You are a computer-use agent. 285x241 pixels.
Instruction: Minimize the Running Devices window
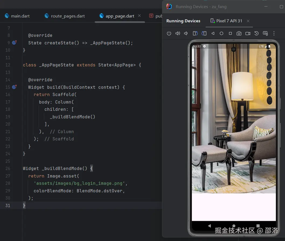[x=266, y=6]
